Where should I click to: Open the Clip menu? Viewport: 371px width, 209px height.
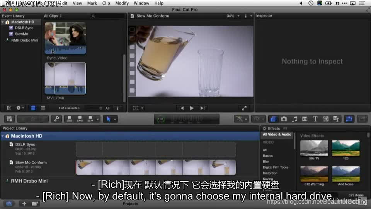[x=106, y=3]
